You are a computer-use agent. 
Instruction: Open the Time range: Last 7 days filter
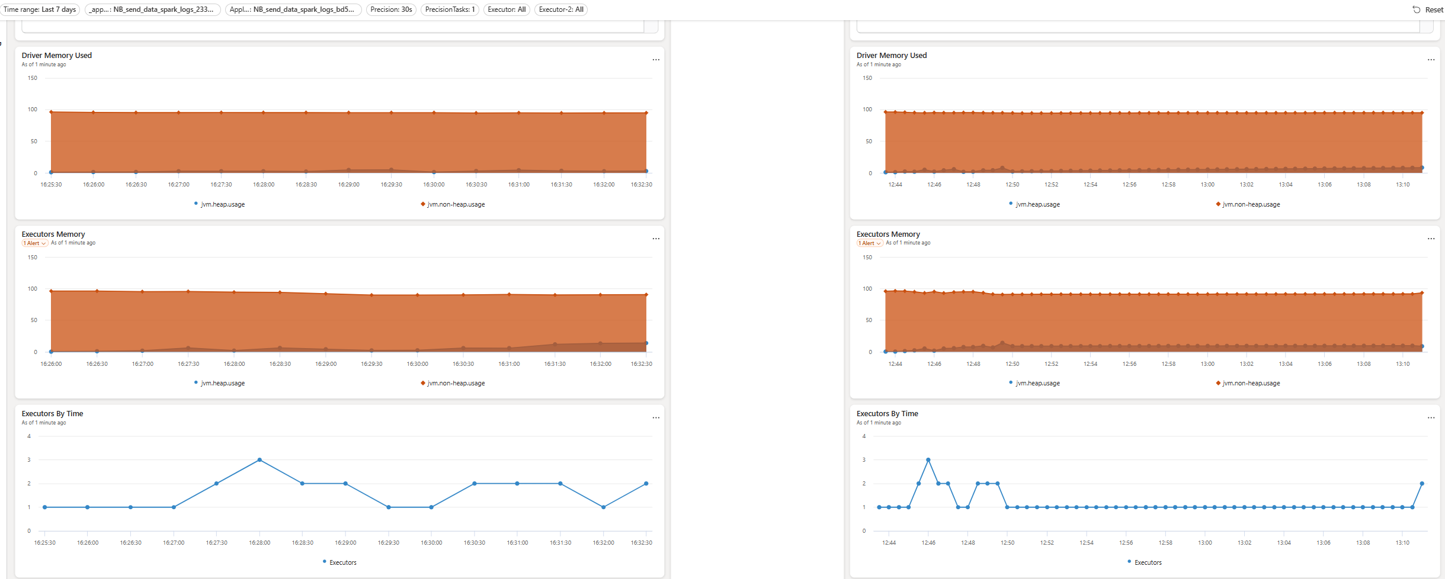tap(40, 9)
